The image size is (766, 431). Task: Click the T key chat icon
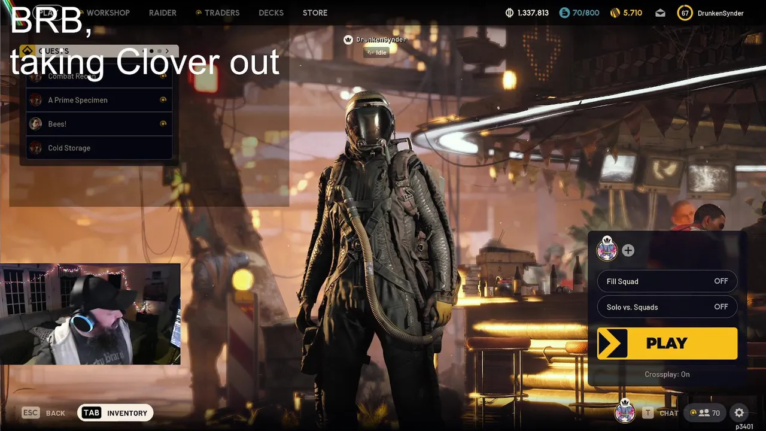(x=648, y=413)
